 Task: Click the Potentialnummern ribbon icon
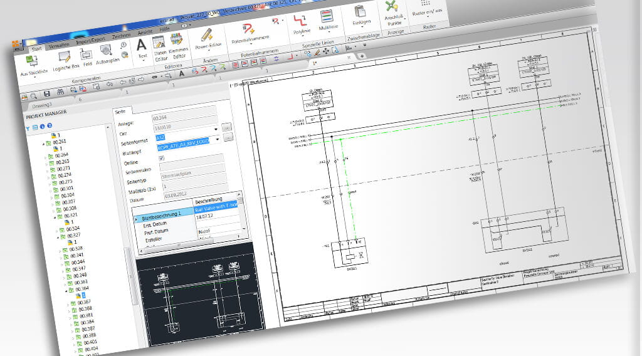pyautogui.click(x=248, y=29)
